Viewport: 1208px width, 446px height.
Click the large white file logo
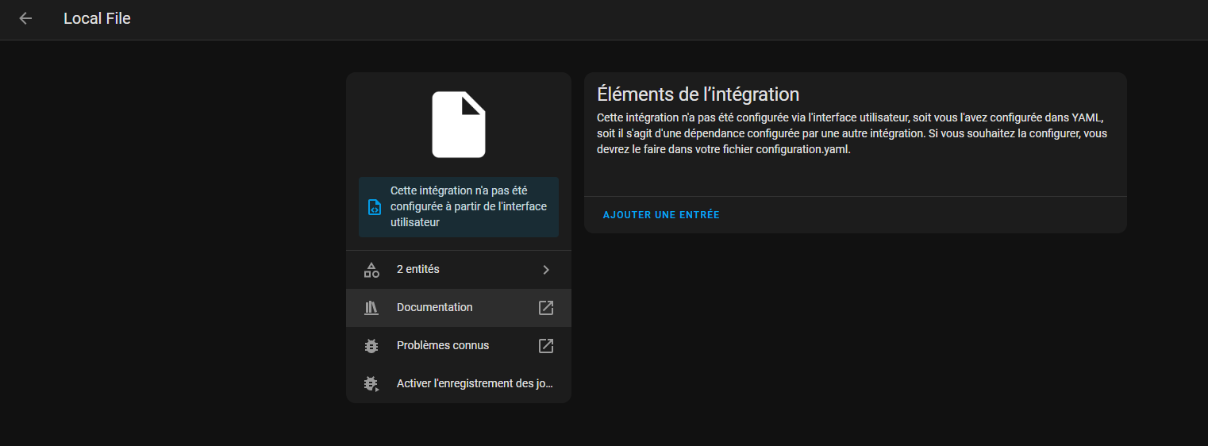click(459, 125)
